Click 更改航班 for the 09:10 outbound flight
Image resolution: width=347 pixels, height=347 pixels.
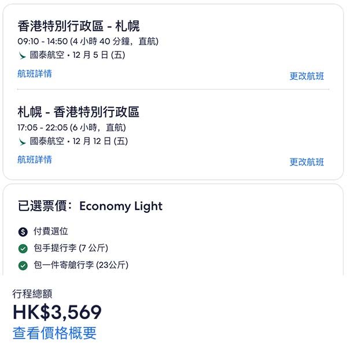tap(307, 76)
